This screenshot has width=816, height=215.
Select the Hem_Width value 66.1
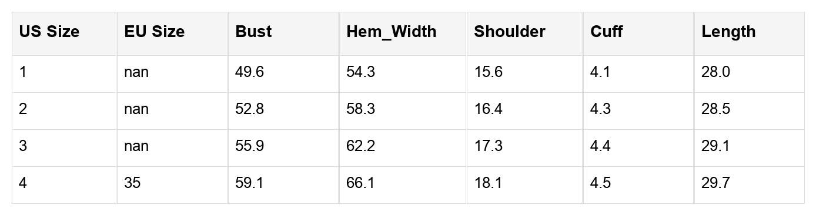point(360,183)
